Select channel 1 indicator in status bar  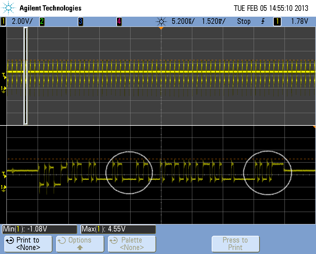point(3,22)
